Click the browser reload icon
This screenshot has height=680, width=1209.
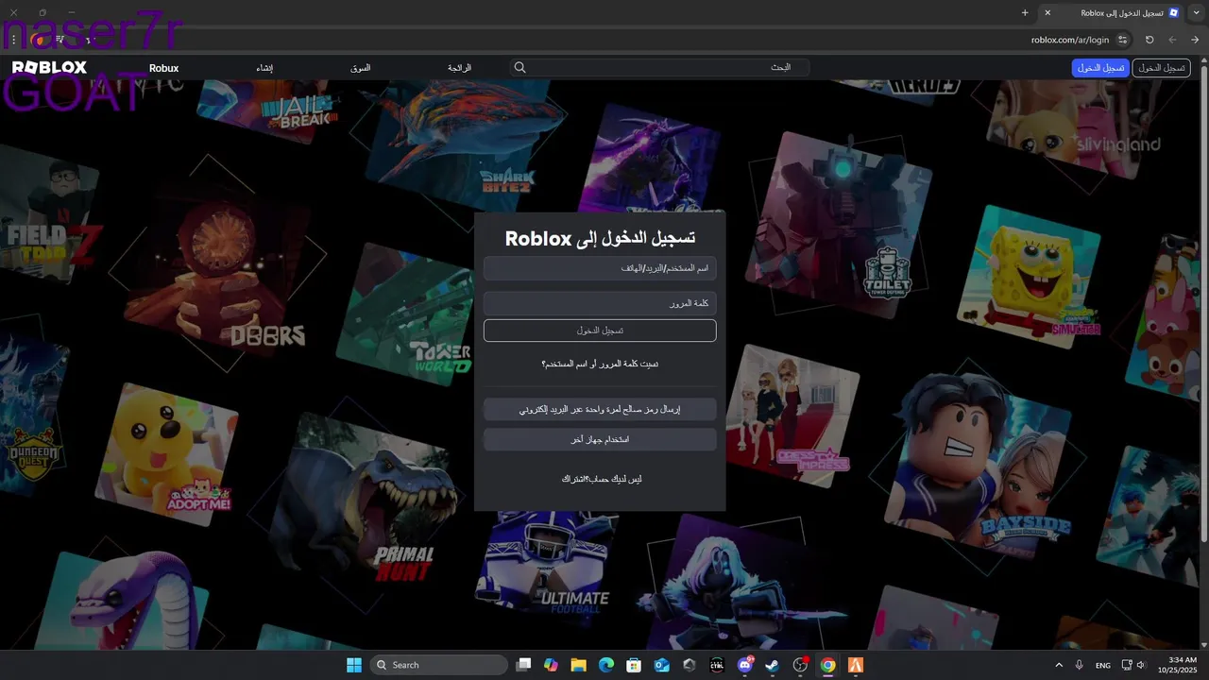click(x=1149, y=40)
